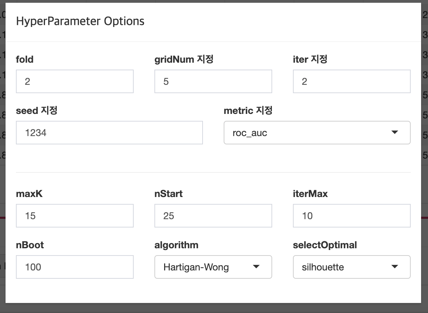Click the divider line between option sections

click(x=213, y=171)
